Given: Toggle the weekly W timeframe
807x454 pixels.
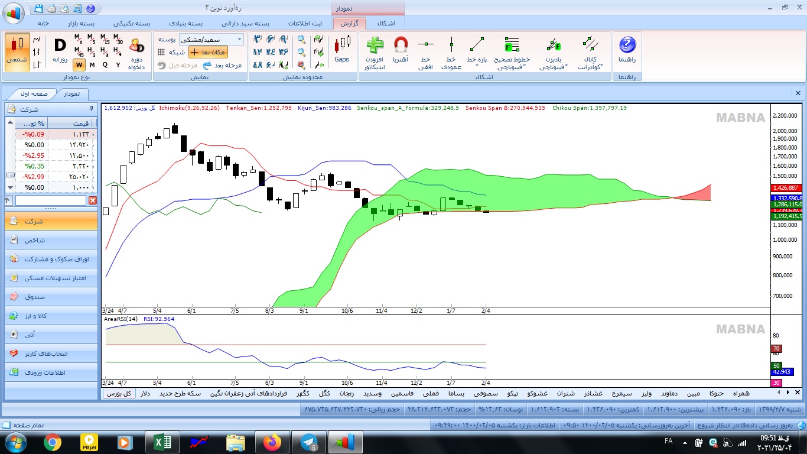Looking at the screenshot, I should click(x=79, y=64).
